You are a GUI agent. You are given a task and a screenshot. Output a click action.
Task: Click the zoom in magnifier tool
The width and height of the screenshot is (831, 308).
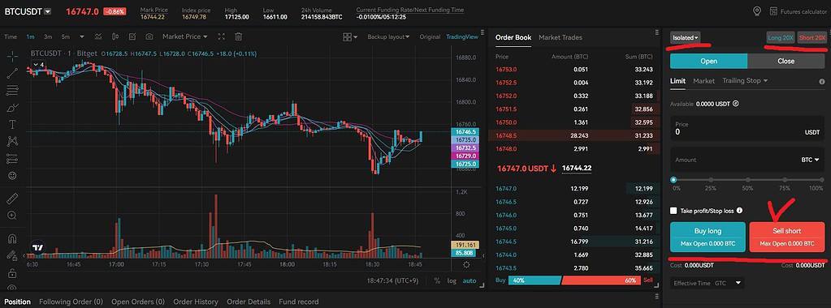point(12,216)
